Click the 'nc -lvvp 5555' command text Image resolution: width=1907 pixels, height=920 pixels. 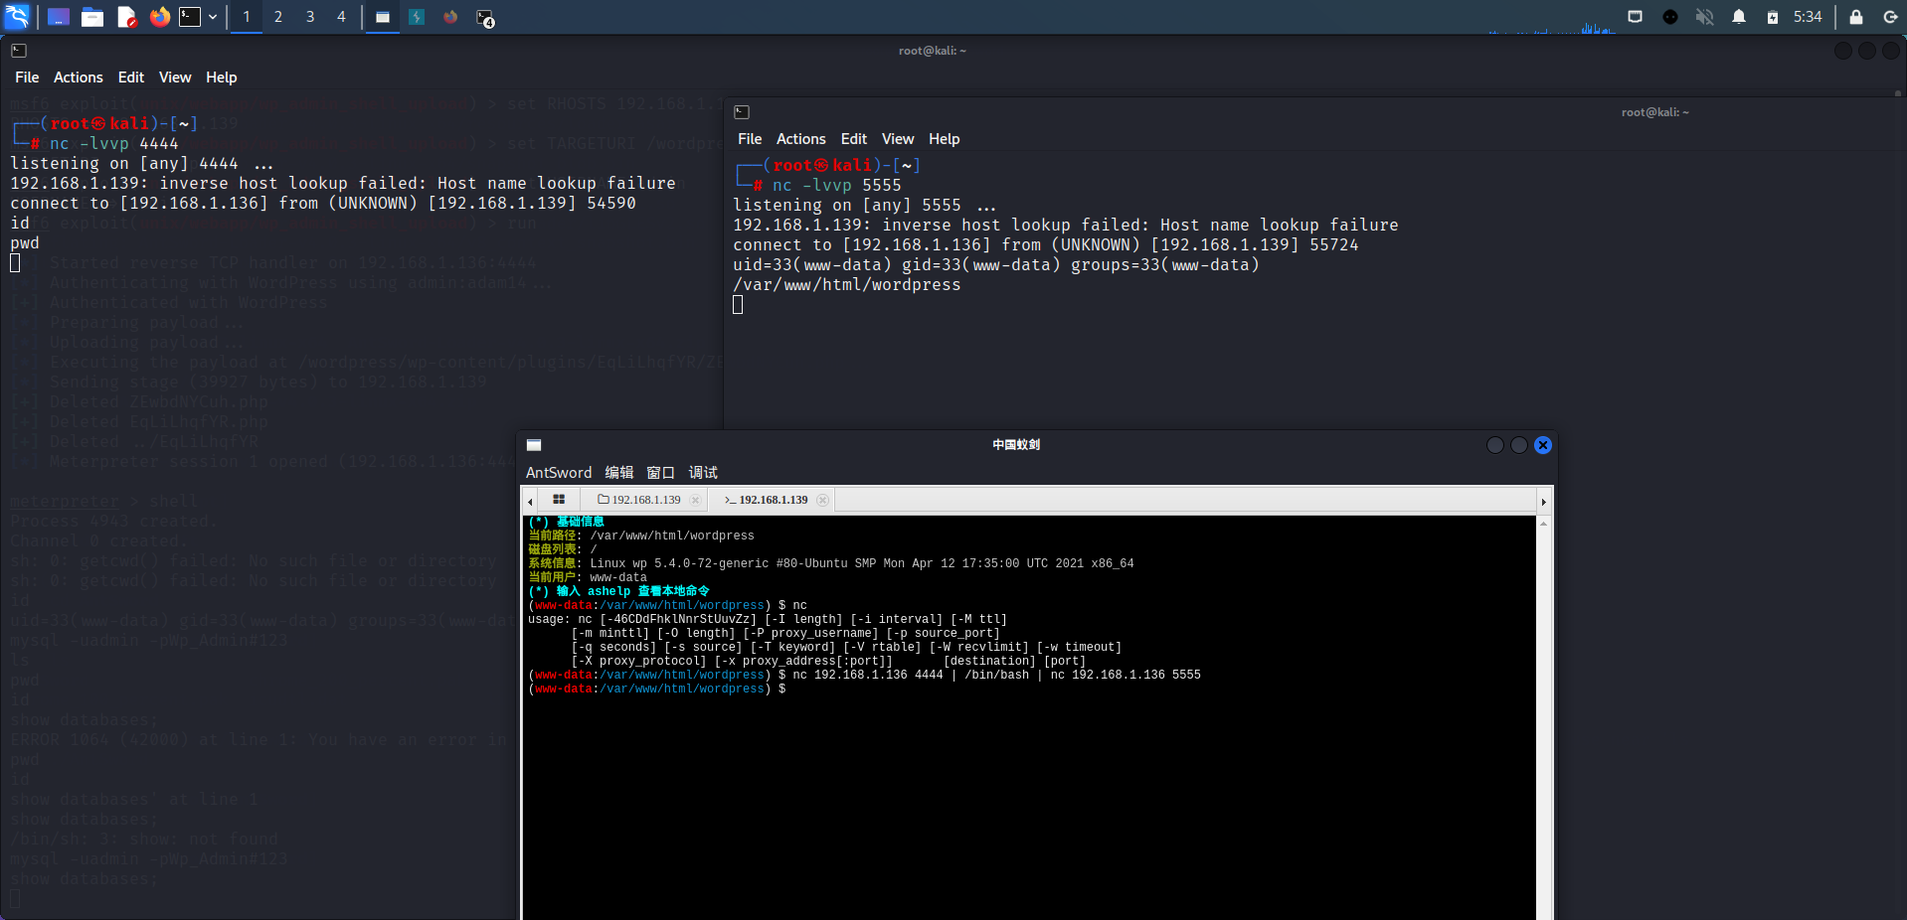[x=837, y=186]
